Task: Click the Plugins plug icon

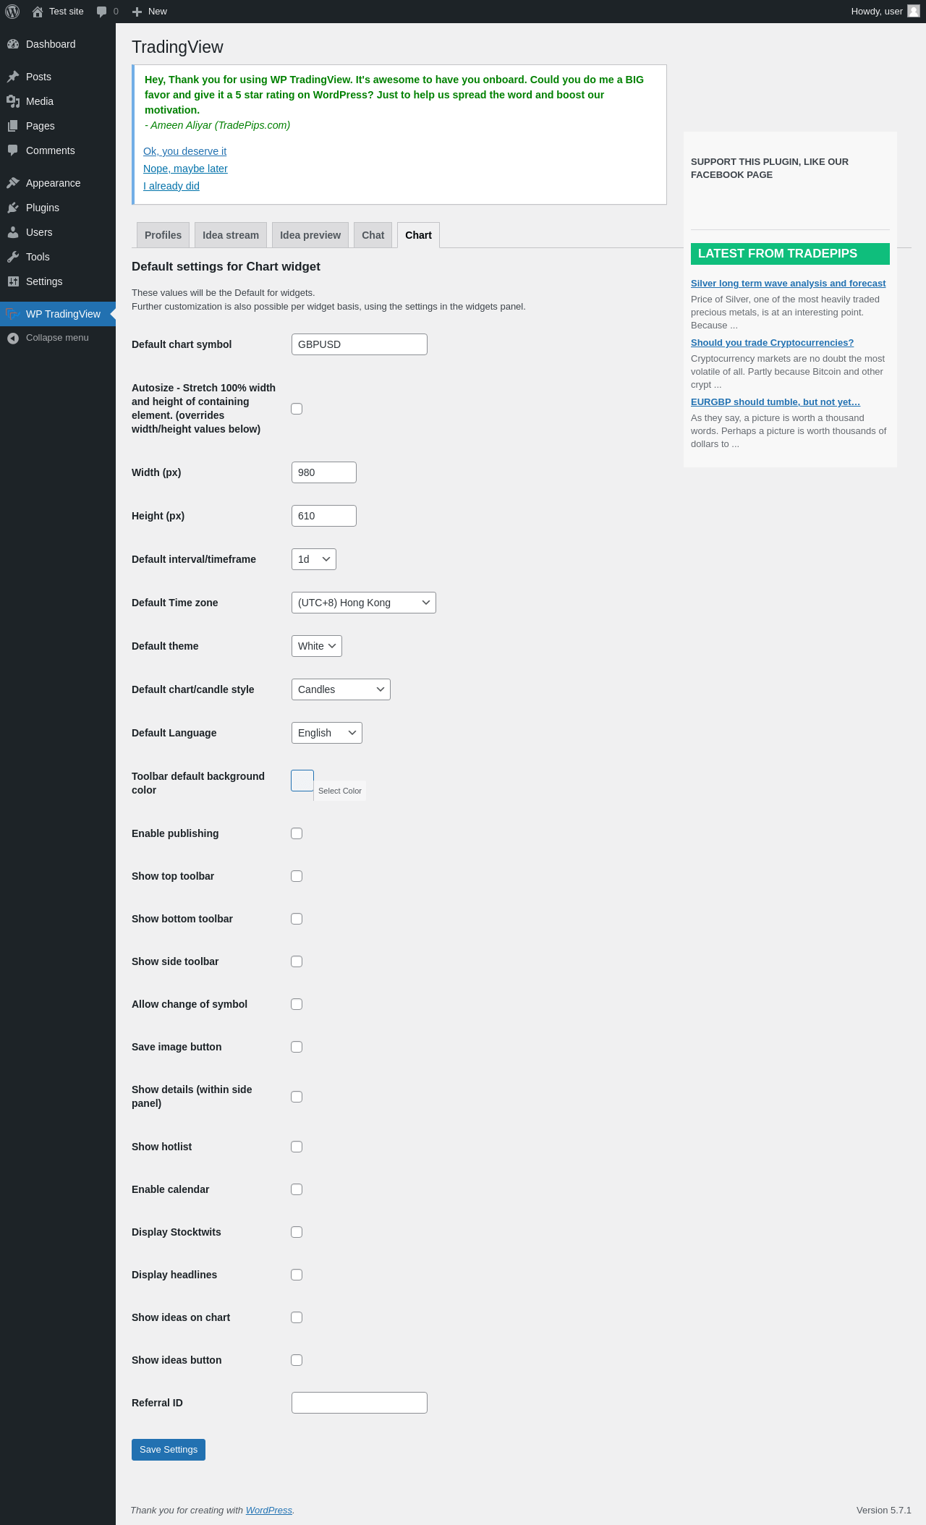Action: pos(13,208)
